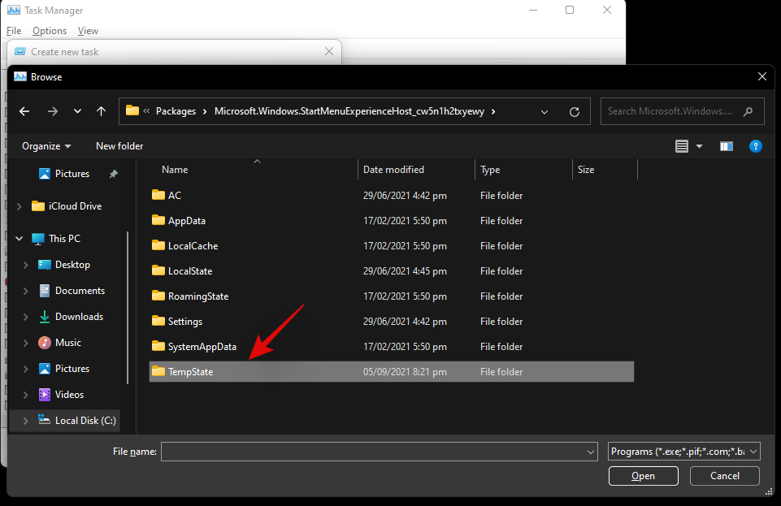Open the Recent locations dropdown arrow

tap(77, 111)
